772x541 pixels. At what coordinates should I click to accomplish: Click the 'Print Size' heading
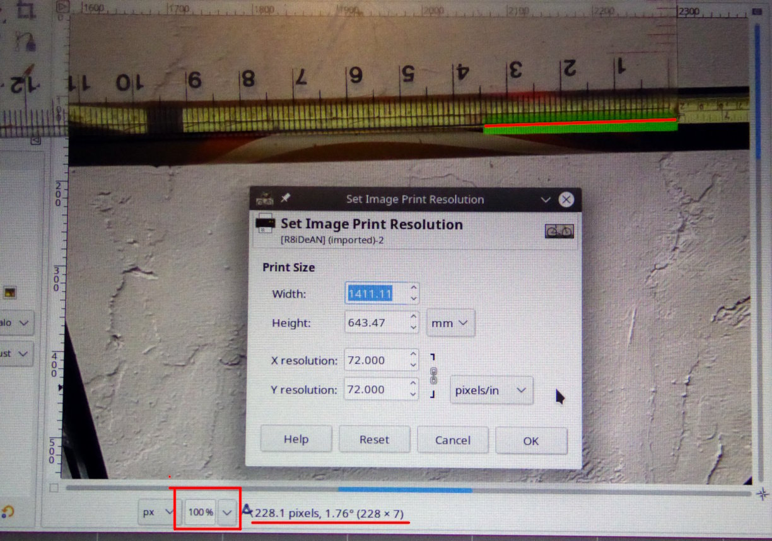(288, 267)
